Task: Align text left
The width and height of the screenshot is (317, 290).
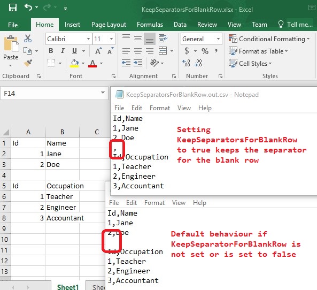Action: (x=126, y=51)
